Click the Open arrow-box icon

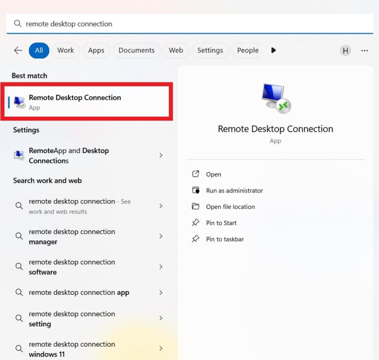click(x=195, y=174)
